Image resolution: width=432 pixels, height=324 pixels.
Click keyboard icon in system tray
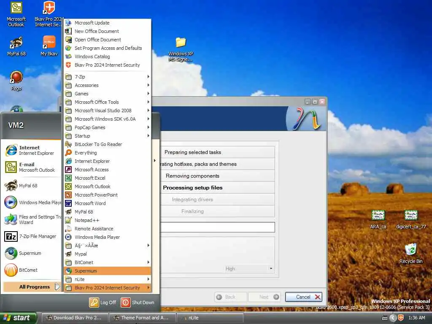(x=385, y=318)
